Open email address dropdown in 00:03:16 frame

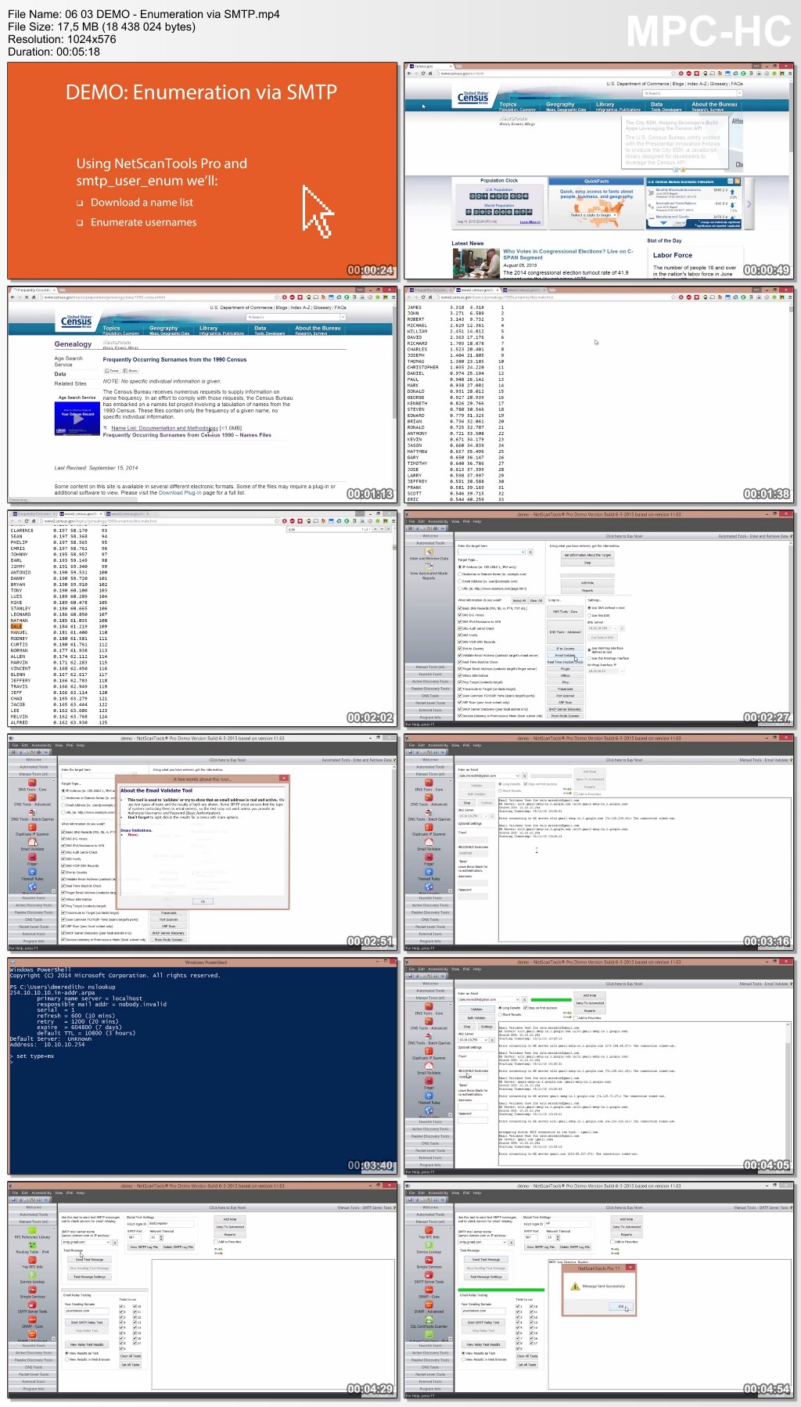516,775
